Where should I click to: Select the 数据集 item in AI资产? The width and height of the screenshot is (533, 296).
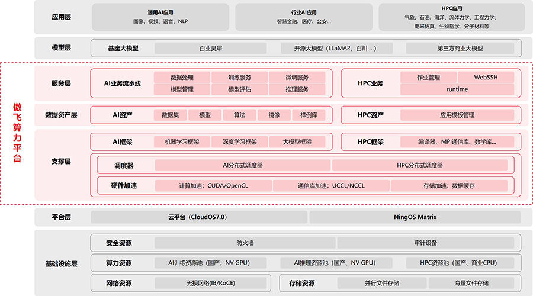171,115
